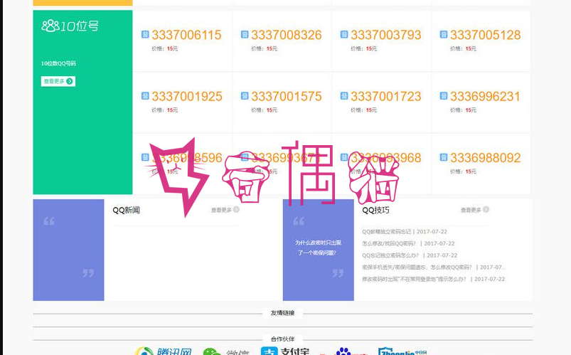The image size is (571, 355).
Task: Click price 15元 under 3337001575
Action: [x=272, y=110]
